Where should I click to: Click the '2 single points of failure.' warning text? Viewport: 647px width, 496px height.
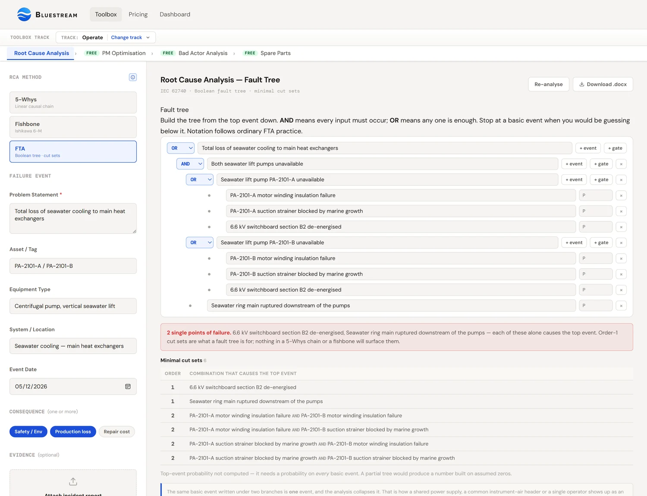coord(199,333)
